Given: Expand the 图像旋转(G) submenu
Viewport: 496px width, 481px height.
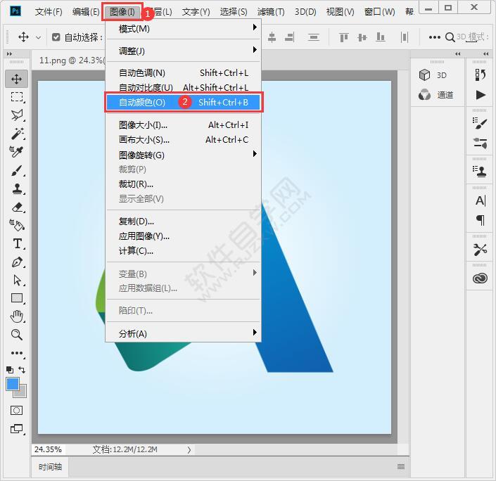Looking at the screenshot, I should (183, 155).
